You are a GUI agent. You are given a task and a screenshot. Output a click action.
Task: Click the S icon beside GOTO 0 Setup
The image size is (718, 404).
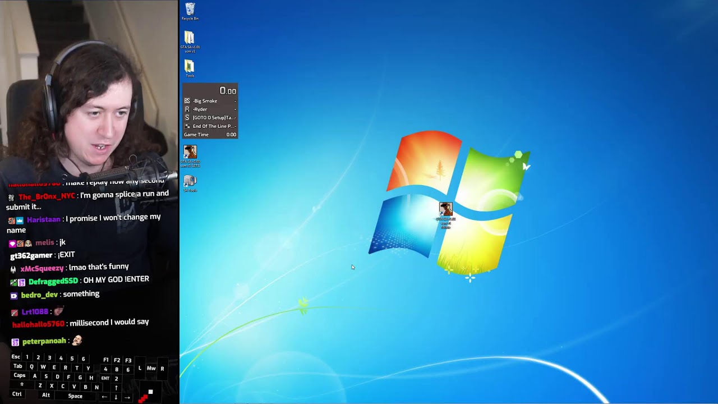point(187,118)
